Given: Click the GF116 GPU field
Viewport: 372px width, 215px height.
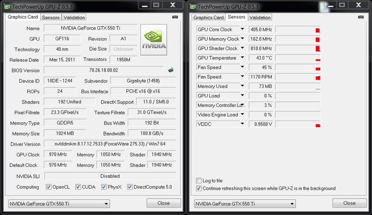Looking at the screenshot, I should point(62,39).
